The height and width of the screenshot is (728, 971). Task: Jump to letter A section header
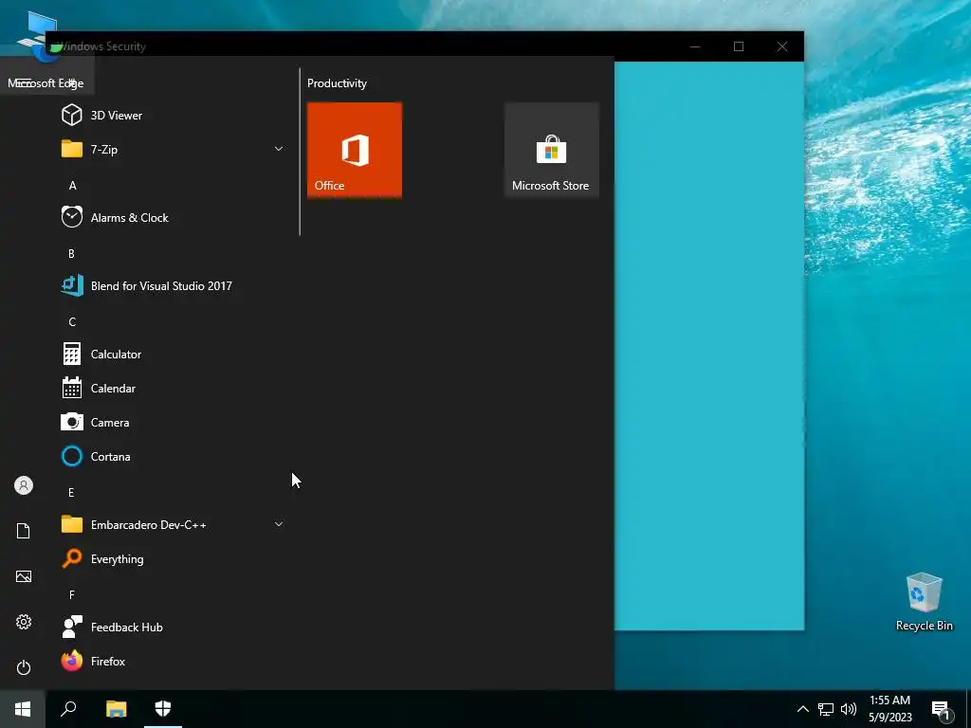point(72,185)
